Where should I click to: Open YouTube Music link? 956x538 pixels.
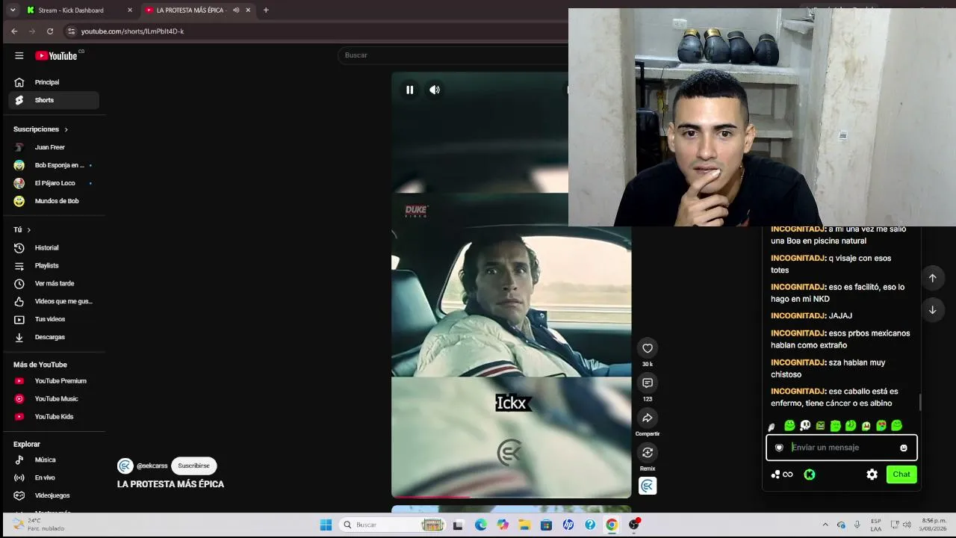[54, 399]
